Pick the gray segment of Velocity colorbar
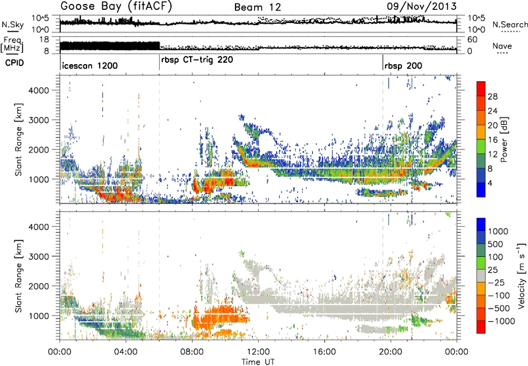 [x=481, y=276]
